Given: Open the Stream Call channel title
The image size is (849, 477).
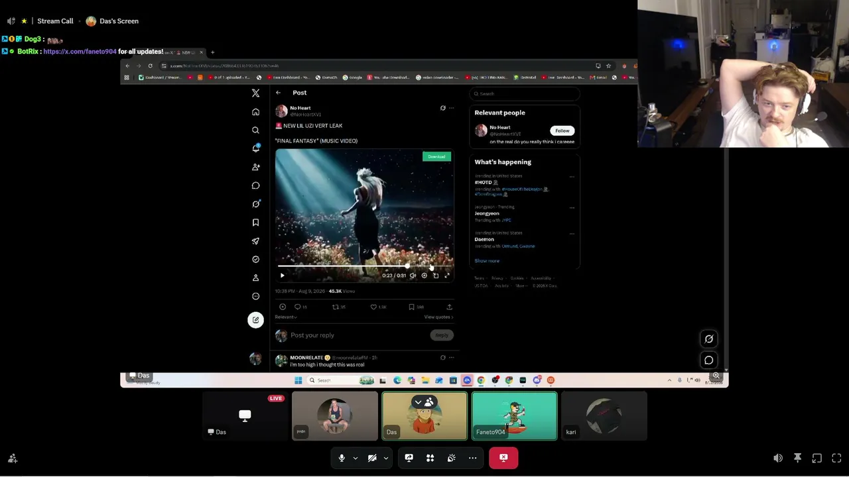Looking at the screenshot, I should [x=55, y=21].
